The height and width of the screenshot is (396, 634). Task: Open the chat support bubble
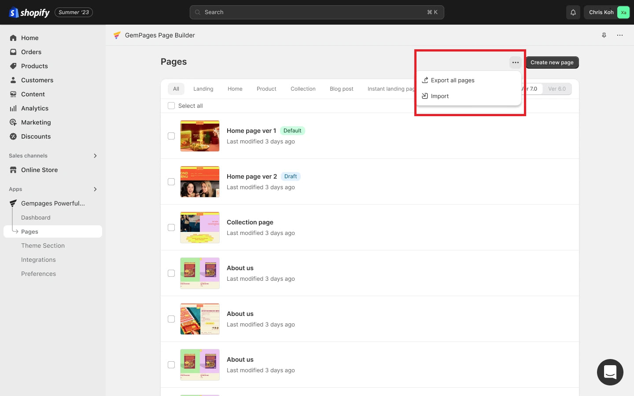click(610, 372)
